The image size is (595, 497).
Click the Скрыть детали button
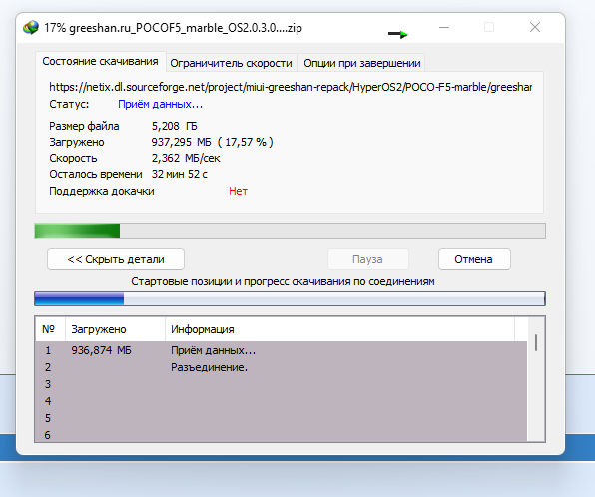pos(116,259)
